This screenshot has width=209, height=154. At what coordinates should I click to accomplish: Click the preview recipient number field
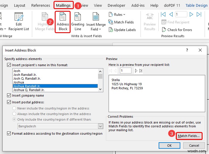pos(126,71)
